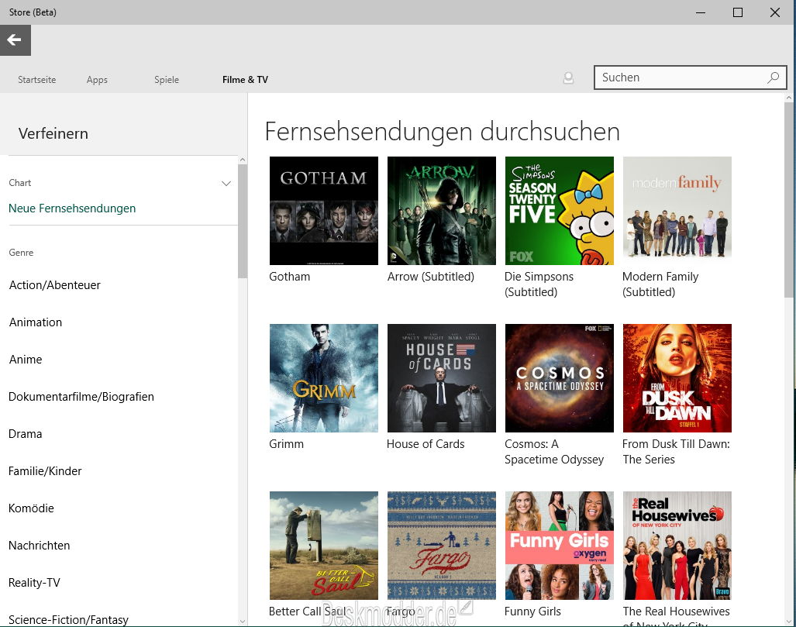
Task: Pick Science-Fiction/Fantasy genre
Action: pos(68,620)
